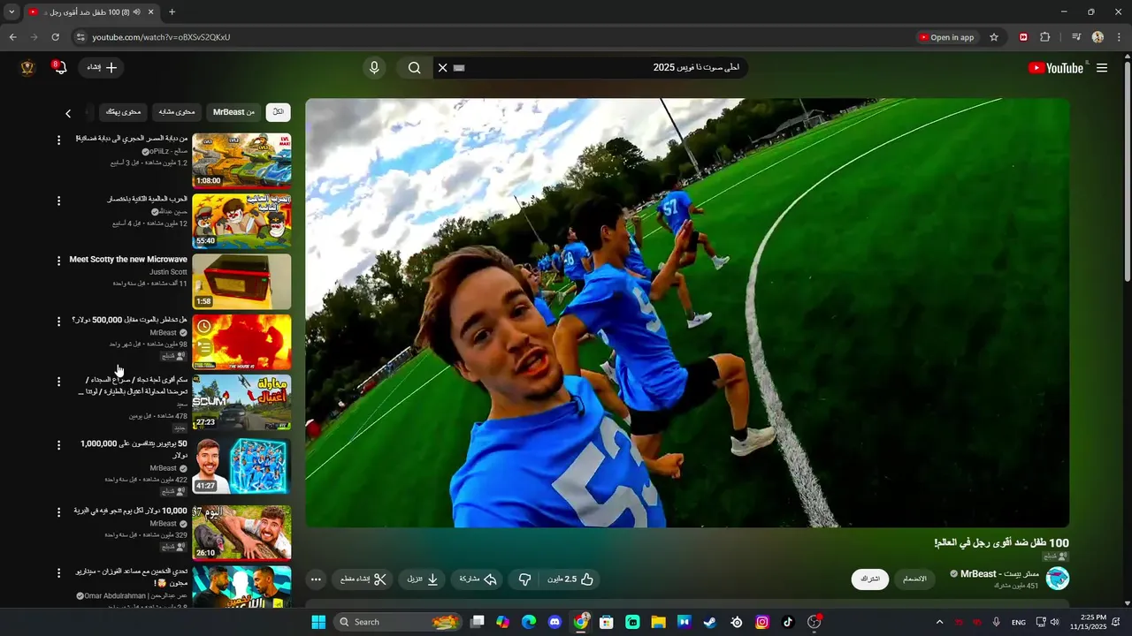Open the on-screen keyboard icon in the search box
This screenshot has width=1132, height=636.
[459, 68]
